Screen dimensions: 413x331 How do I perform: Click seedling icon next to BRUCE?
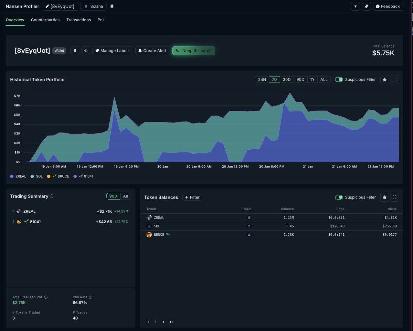[x=168, y=235]
